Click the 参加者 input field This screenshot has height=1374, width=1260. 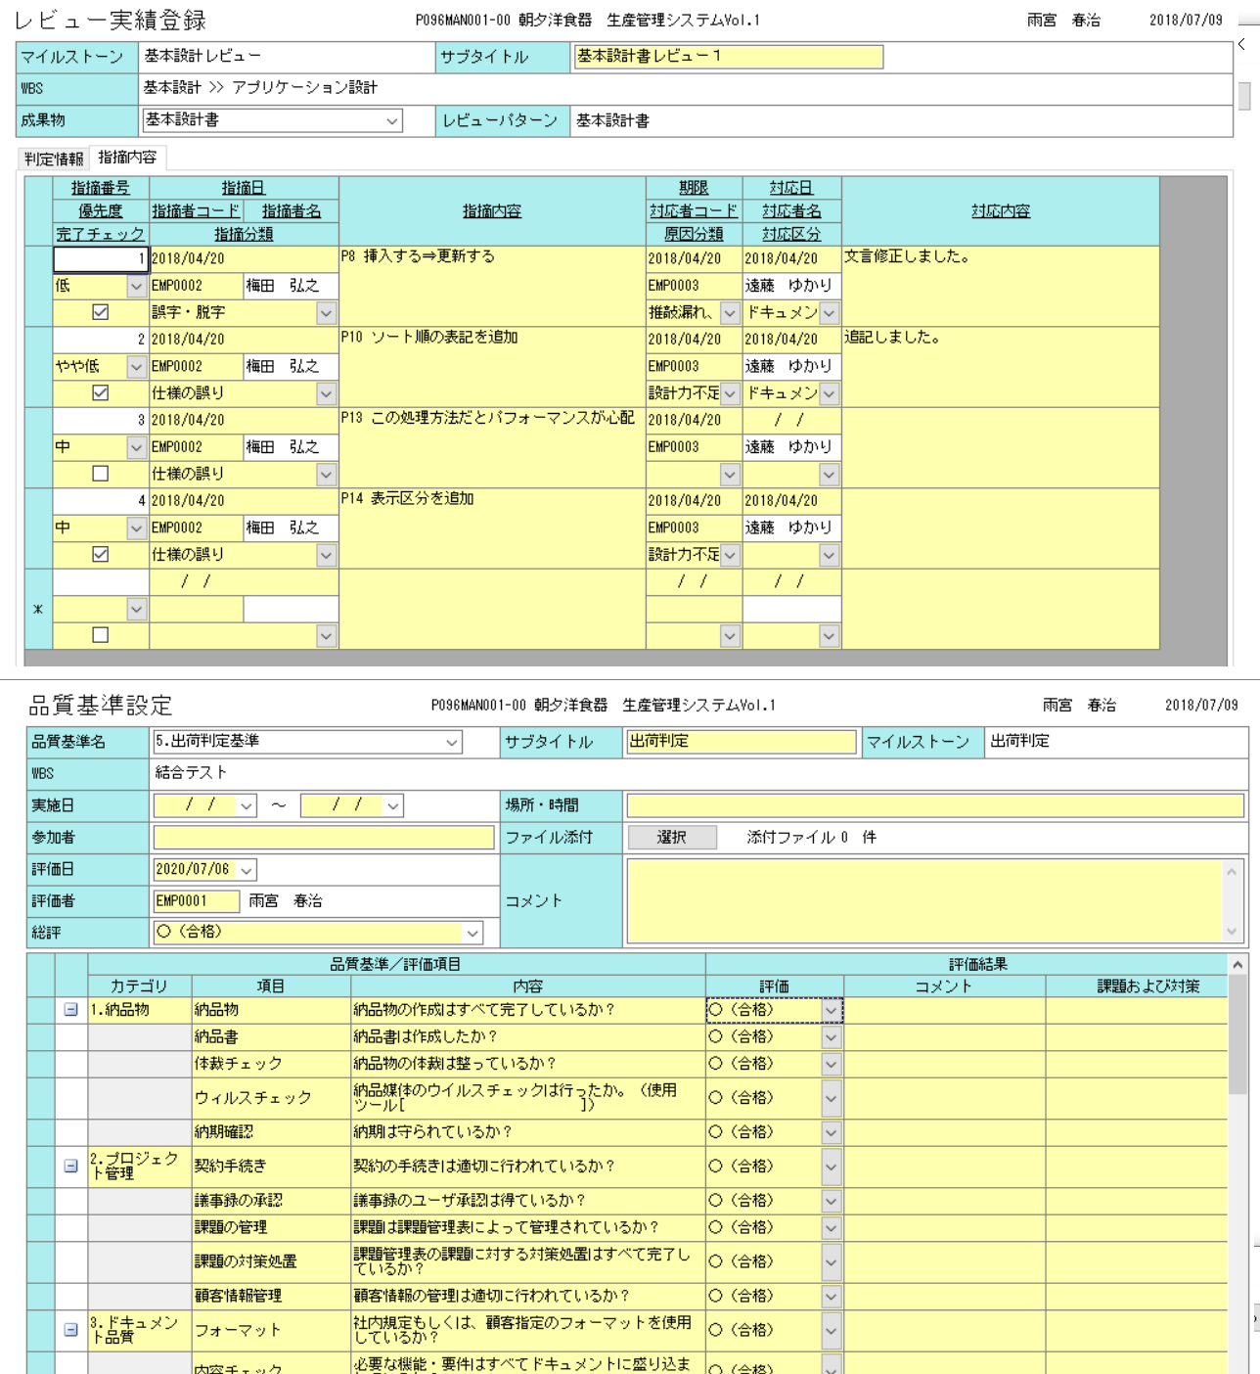pyautogui.click(x=324, y=838)
